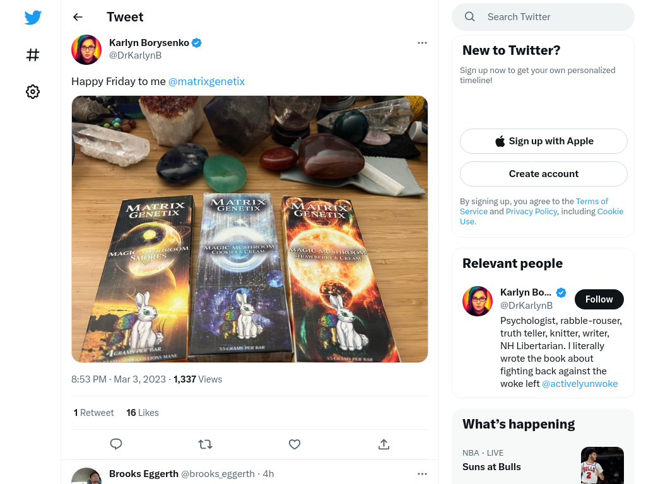This screenshot has height=484, width=646.
Task: View the 16 Likes list
Action: [143, 412]
